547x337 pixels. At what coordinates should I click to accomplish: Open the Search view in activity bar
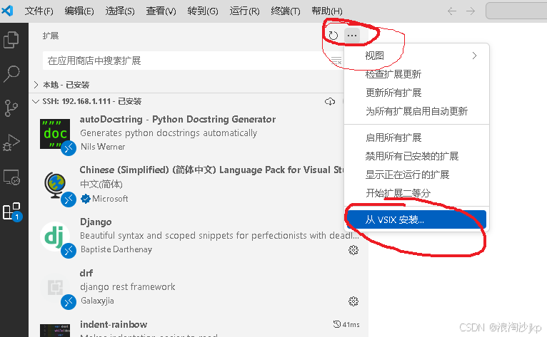(x=11, y=74)
